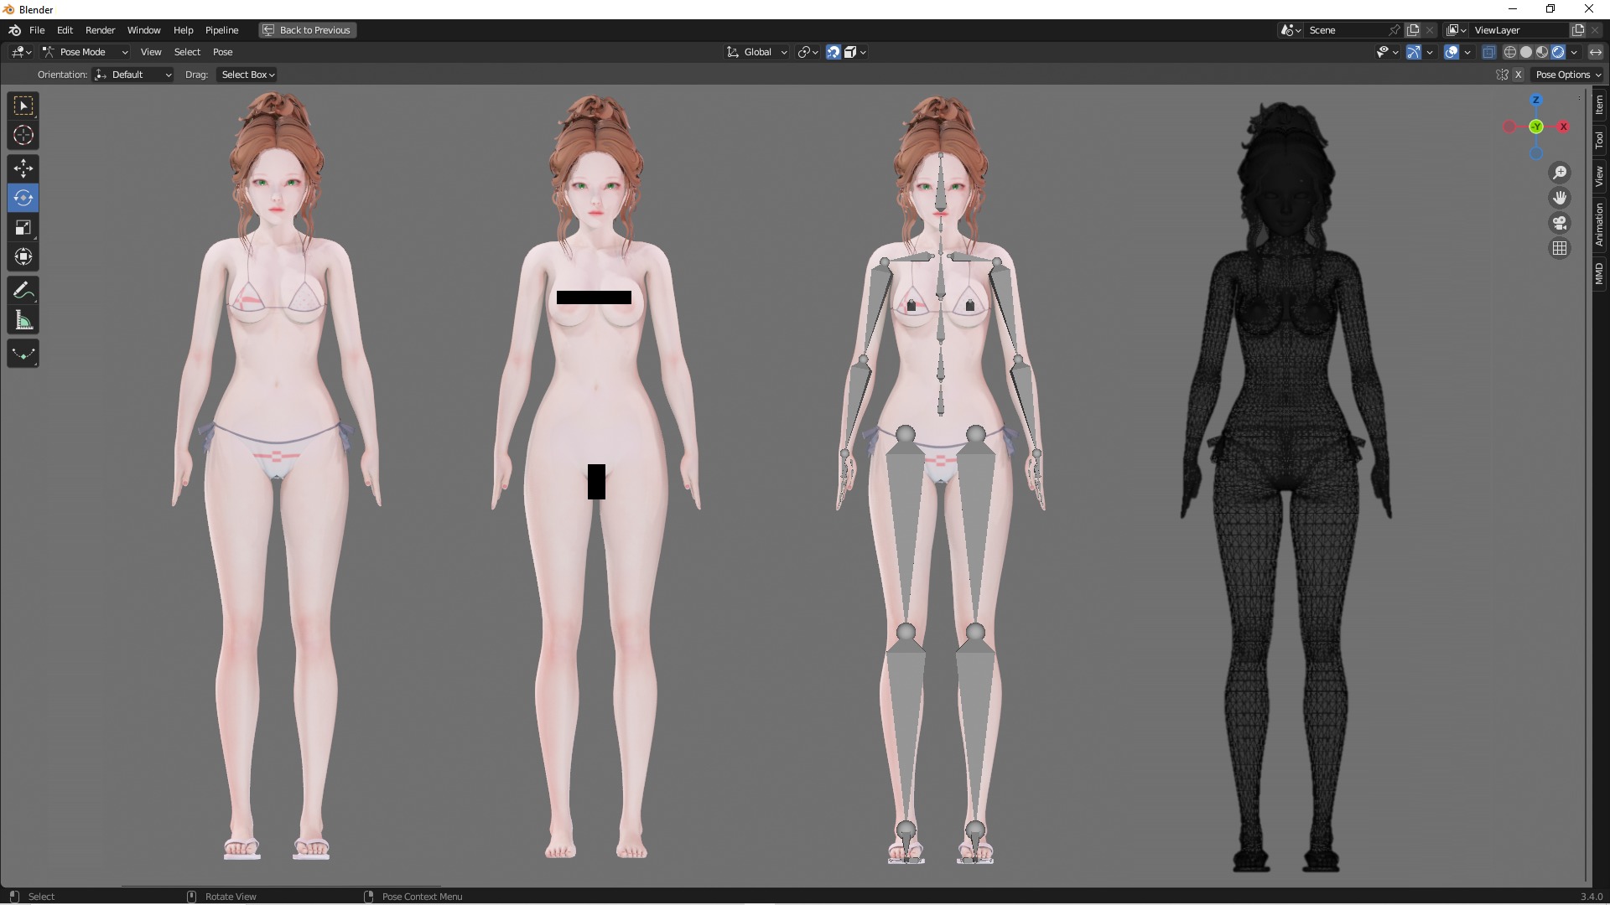Viewport: 1610px width, 905px height.
Task: Open the viewport shading options arrow
Action: [1574, 52]
